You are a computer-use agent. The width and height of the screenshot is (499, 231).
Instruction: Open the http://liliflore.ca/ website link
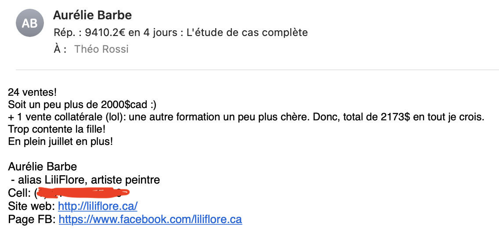click(x=98, y=206)
